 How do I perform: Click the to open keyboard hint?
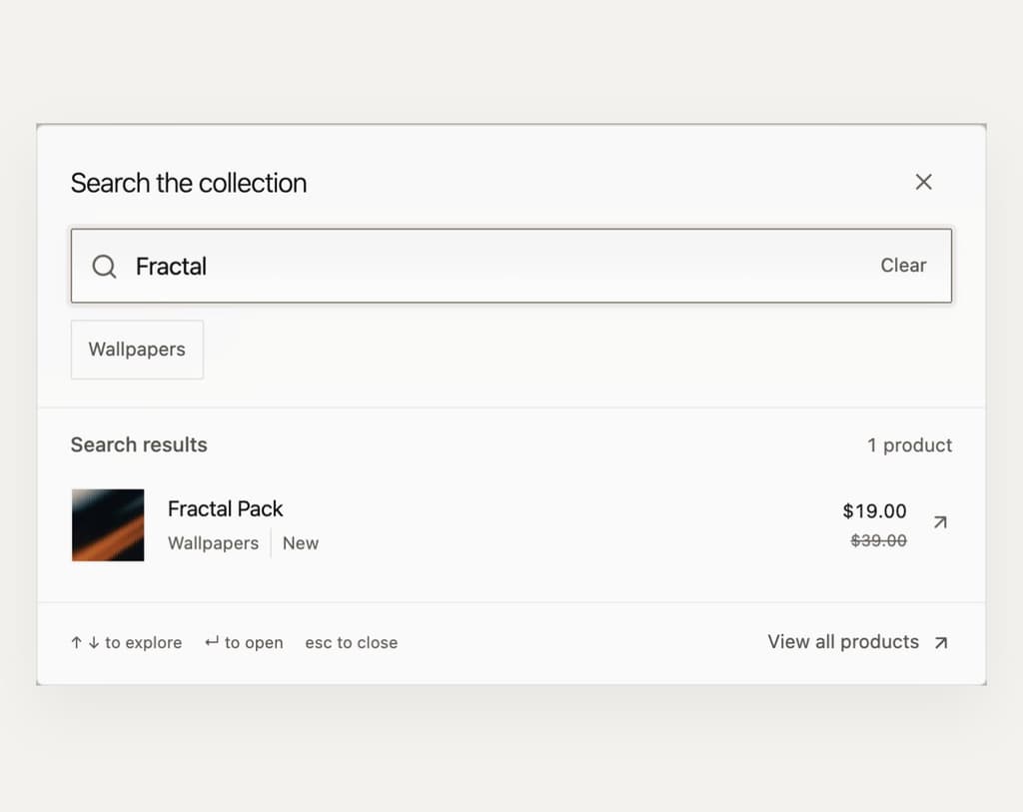pos(244,643)
